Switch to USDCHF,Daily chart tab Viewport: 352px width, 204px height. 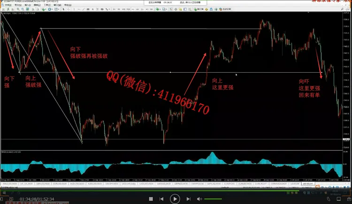click(x=129, y=183)
